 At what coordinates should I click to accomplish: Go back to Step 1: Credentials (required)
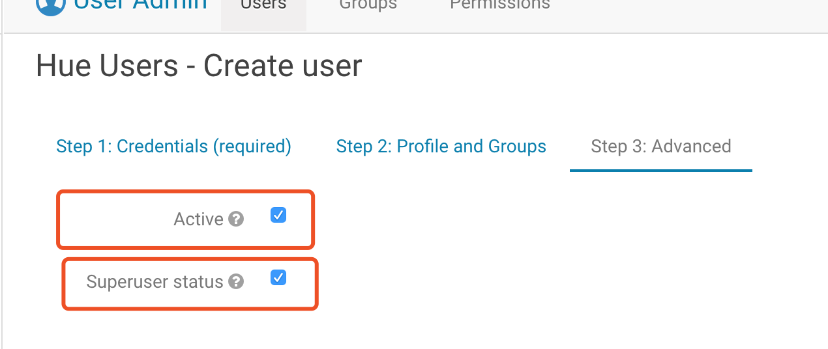click(173, 147)
